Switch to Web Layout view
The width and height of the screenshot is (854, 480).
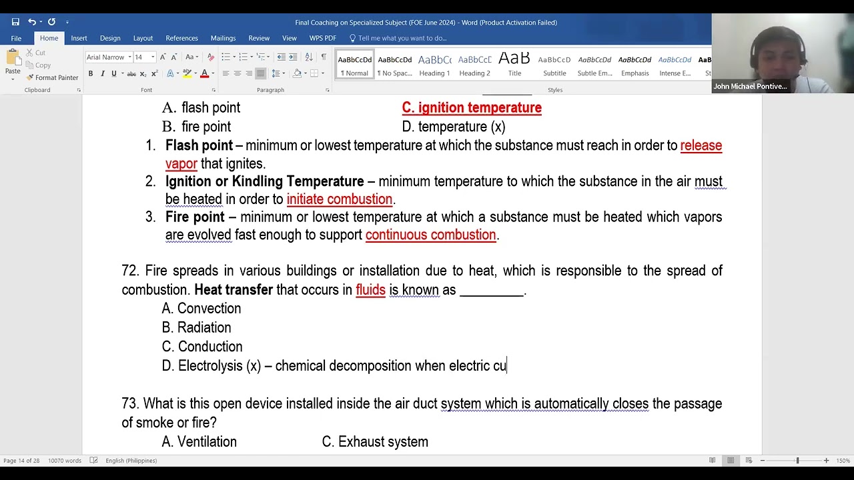point(749,461)
